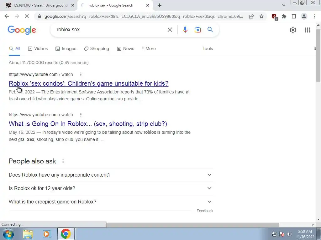Image resolution: width=321 pixels, height=240 pixels.
Task: Select the Google Search browser tab
Action: click(115, 6)
